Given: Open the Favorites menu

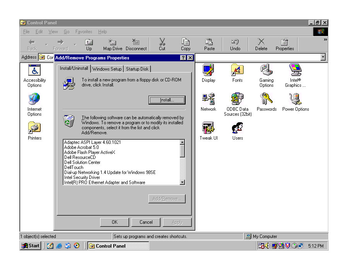Looking at the screenshot, I should 84,32.
